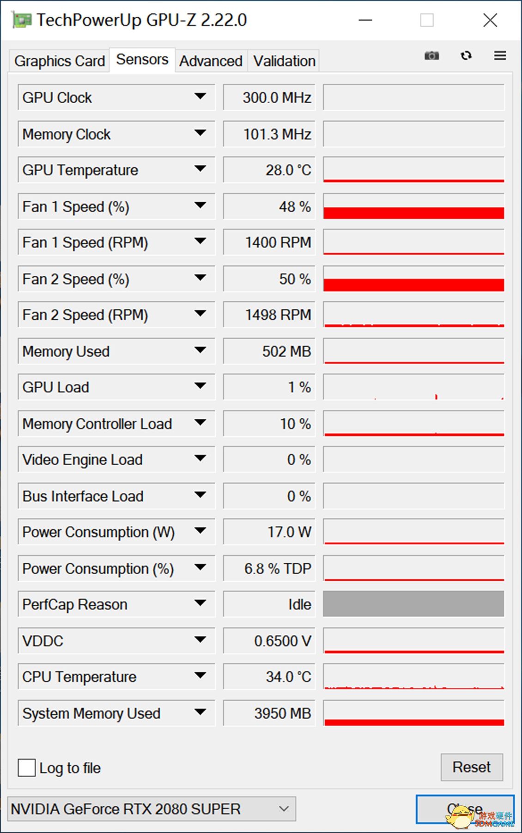
Task: Open the GPU Temperature dropdown arrow
Action: (200, 169)
